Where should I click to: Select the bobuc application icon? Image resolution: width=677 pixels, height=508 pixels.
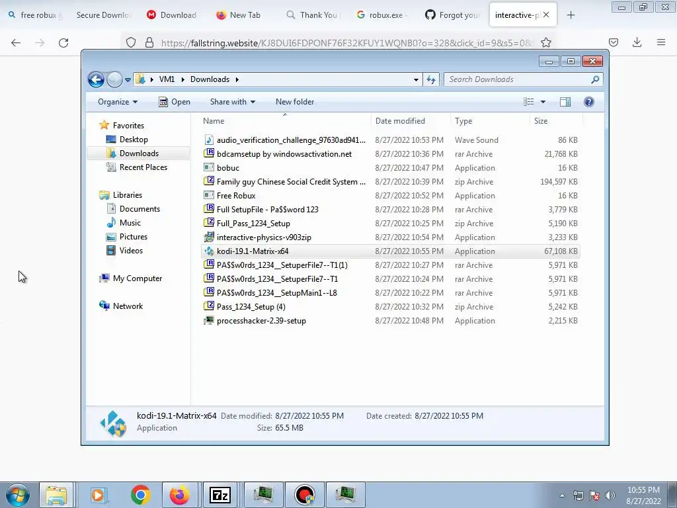pos(209,167)
